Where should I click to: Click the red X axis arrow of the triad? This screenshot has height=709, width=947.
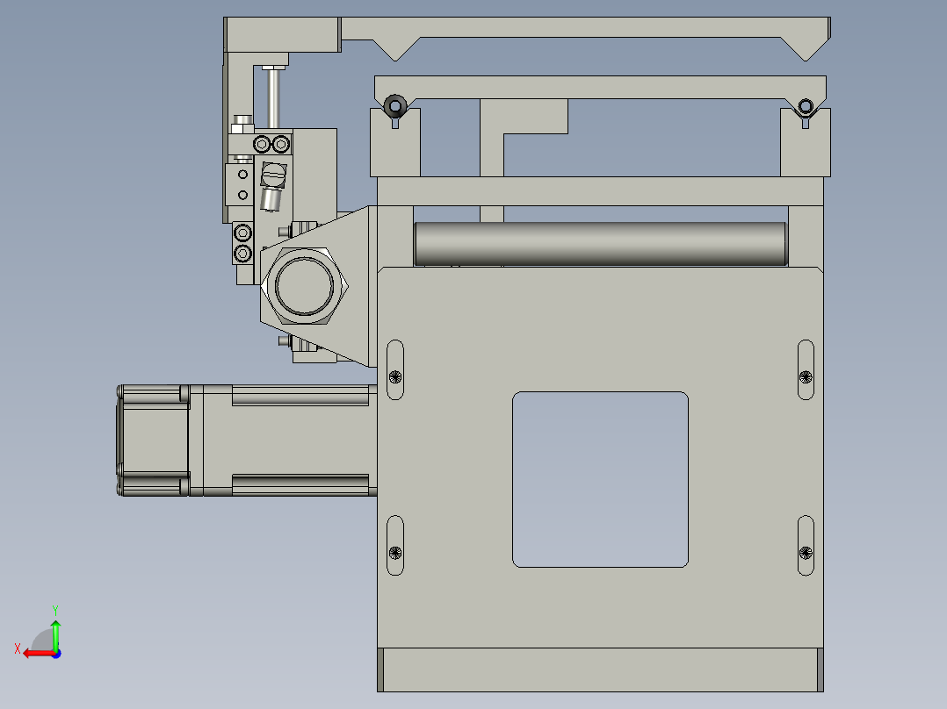(38, 654)
